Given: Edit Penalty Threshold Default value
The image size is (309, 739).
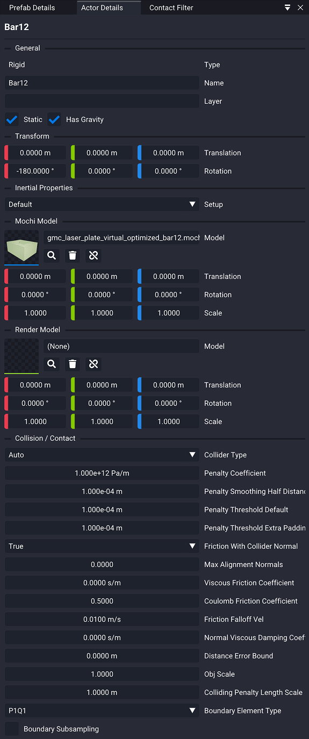Looking at the screenshot, I should coord(102,510).
